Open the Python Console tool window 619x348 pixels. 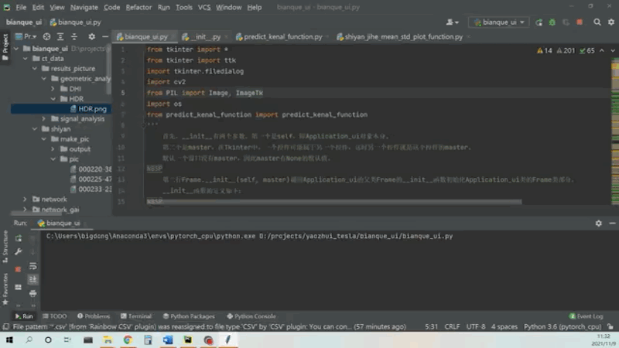tap(251, 316)
